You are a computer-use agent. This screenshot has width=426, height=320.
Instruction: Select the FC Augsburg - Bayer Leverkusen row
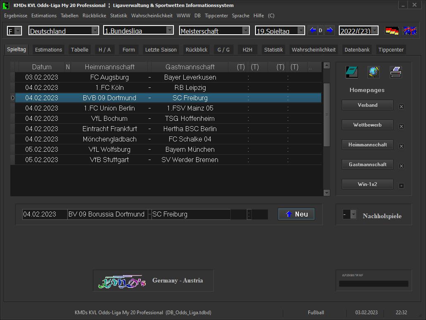[168, 78]
